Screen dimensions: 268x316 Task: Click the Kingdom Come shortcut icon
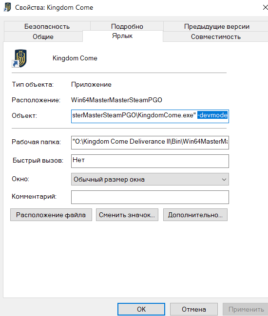click(19, 58)
